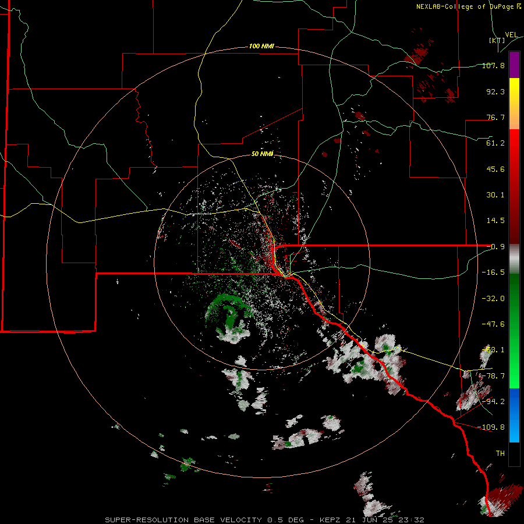524x524 pixels.
Task: Select the -32.0 scale value
Action: click(x=493, y=299)
